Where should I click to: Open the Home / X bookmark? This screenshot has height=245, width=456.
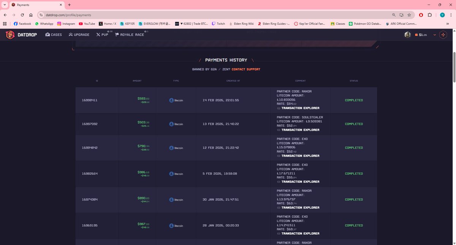click(x=107, y=24)
